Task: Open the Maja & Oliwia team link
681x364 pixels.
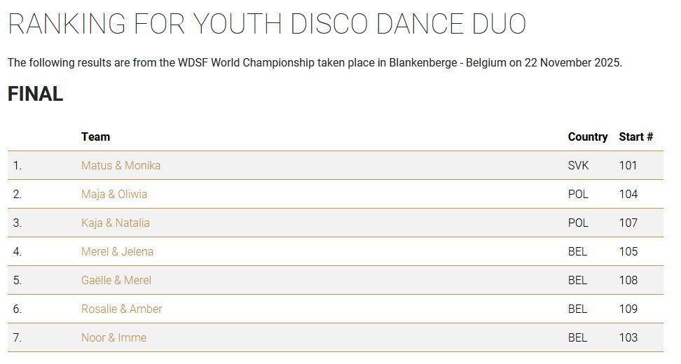Action: 114,194
